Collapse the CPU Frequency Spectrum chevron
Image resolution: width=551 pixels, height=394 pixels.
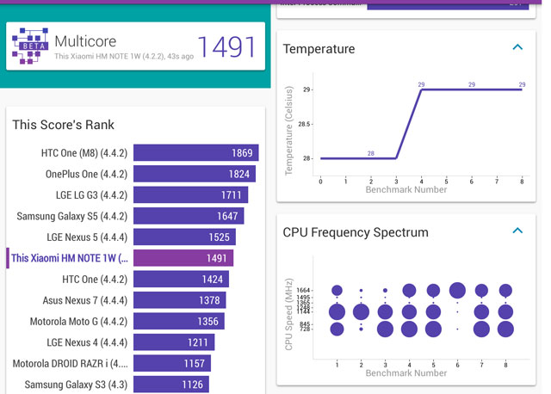click(517, 231)
